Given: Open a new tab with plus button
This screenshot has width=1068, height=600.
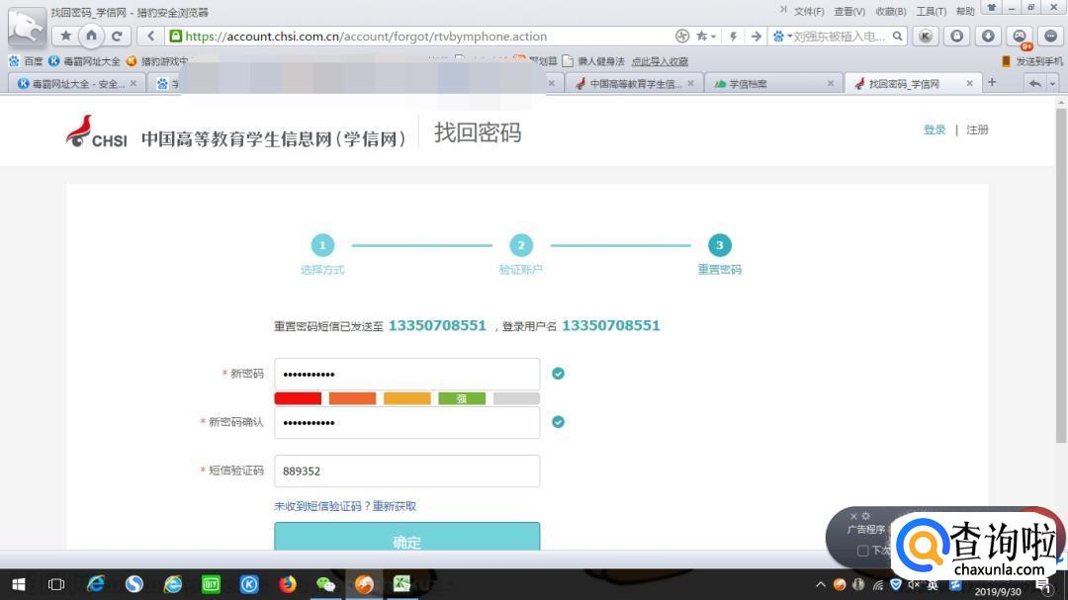Looking at the screenshot, I should click(x=992, y=82).
